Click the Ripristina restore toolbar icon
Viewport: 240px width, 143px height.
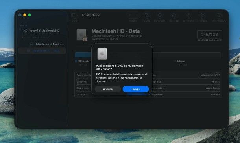pyautogui.click(x=188, y=15)
